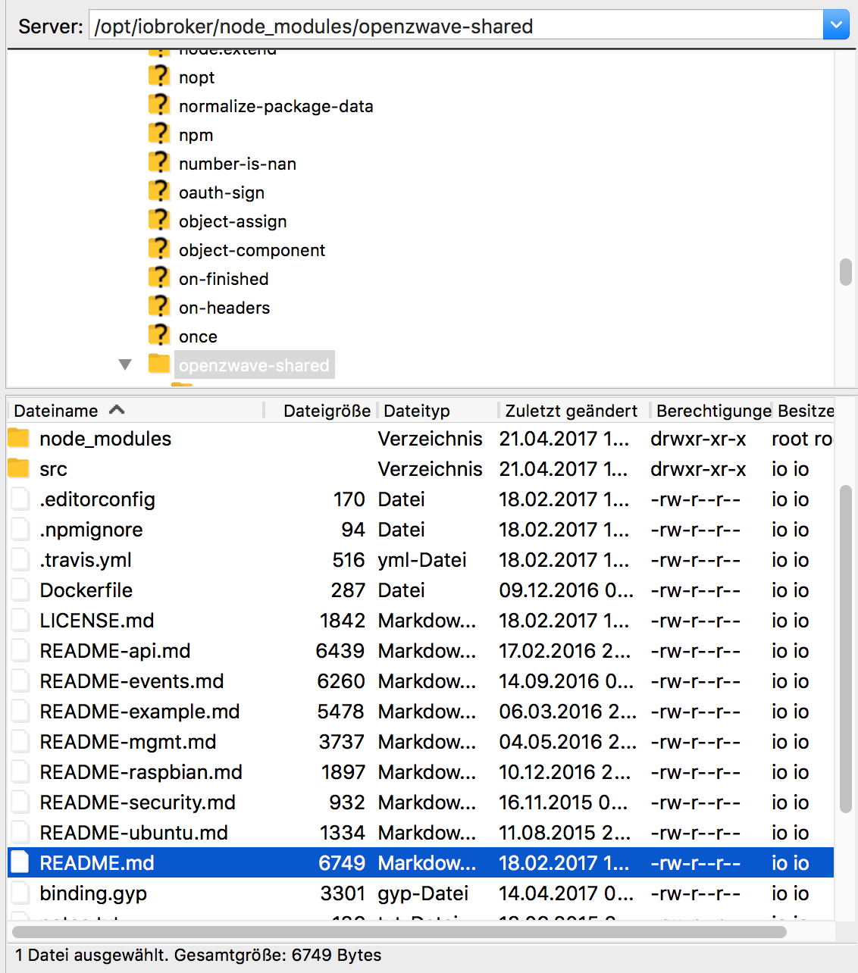Open the Server path dropdown

[835, 26]
